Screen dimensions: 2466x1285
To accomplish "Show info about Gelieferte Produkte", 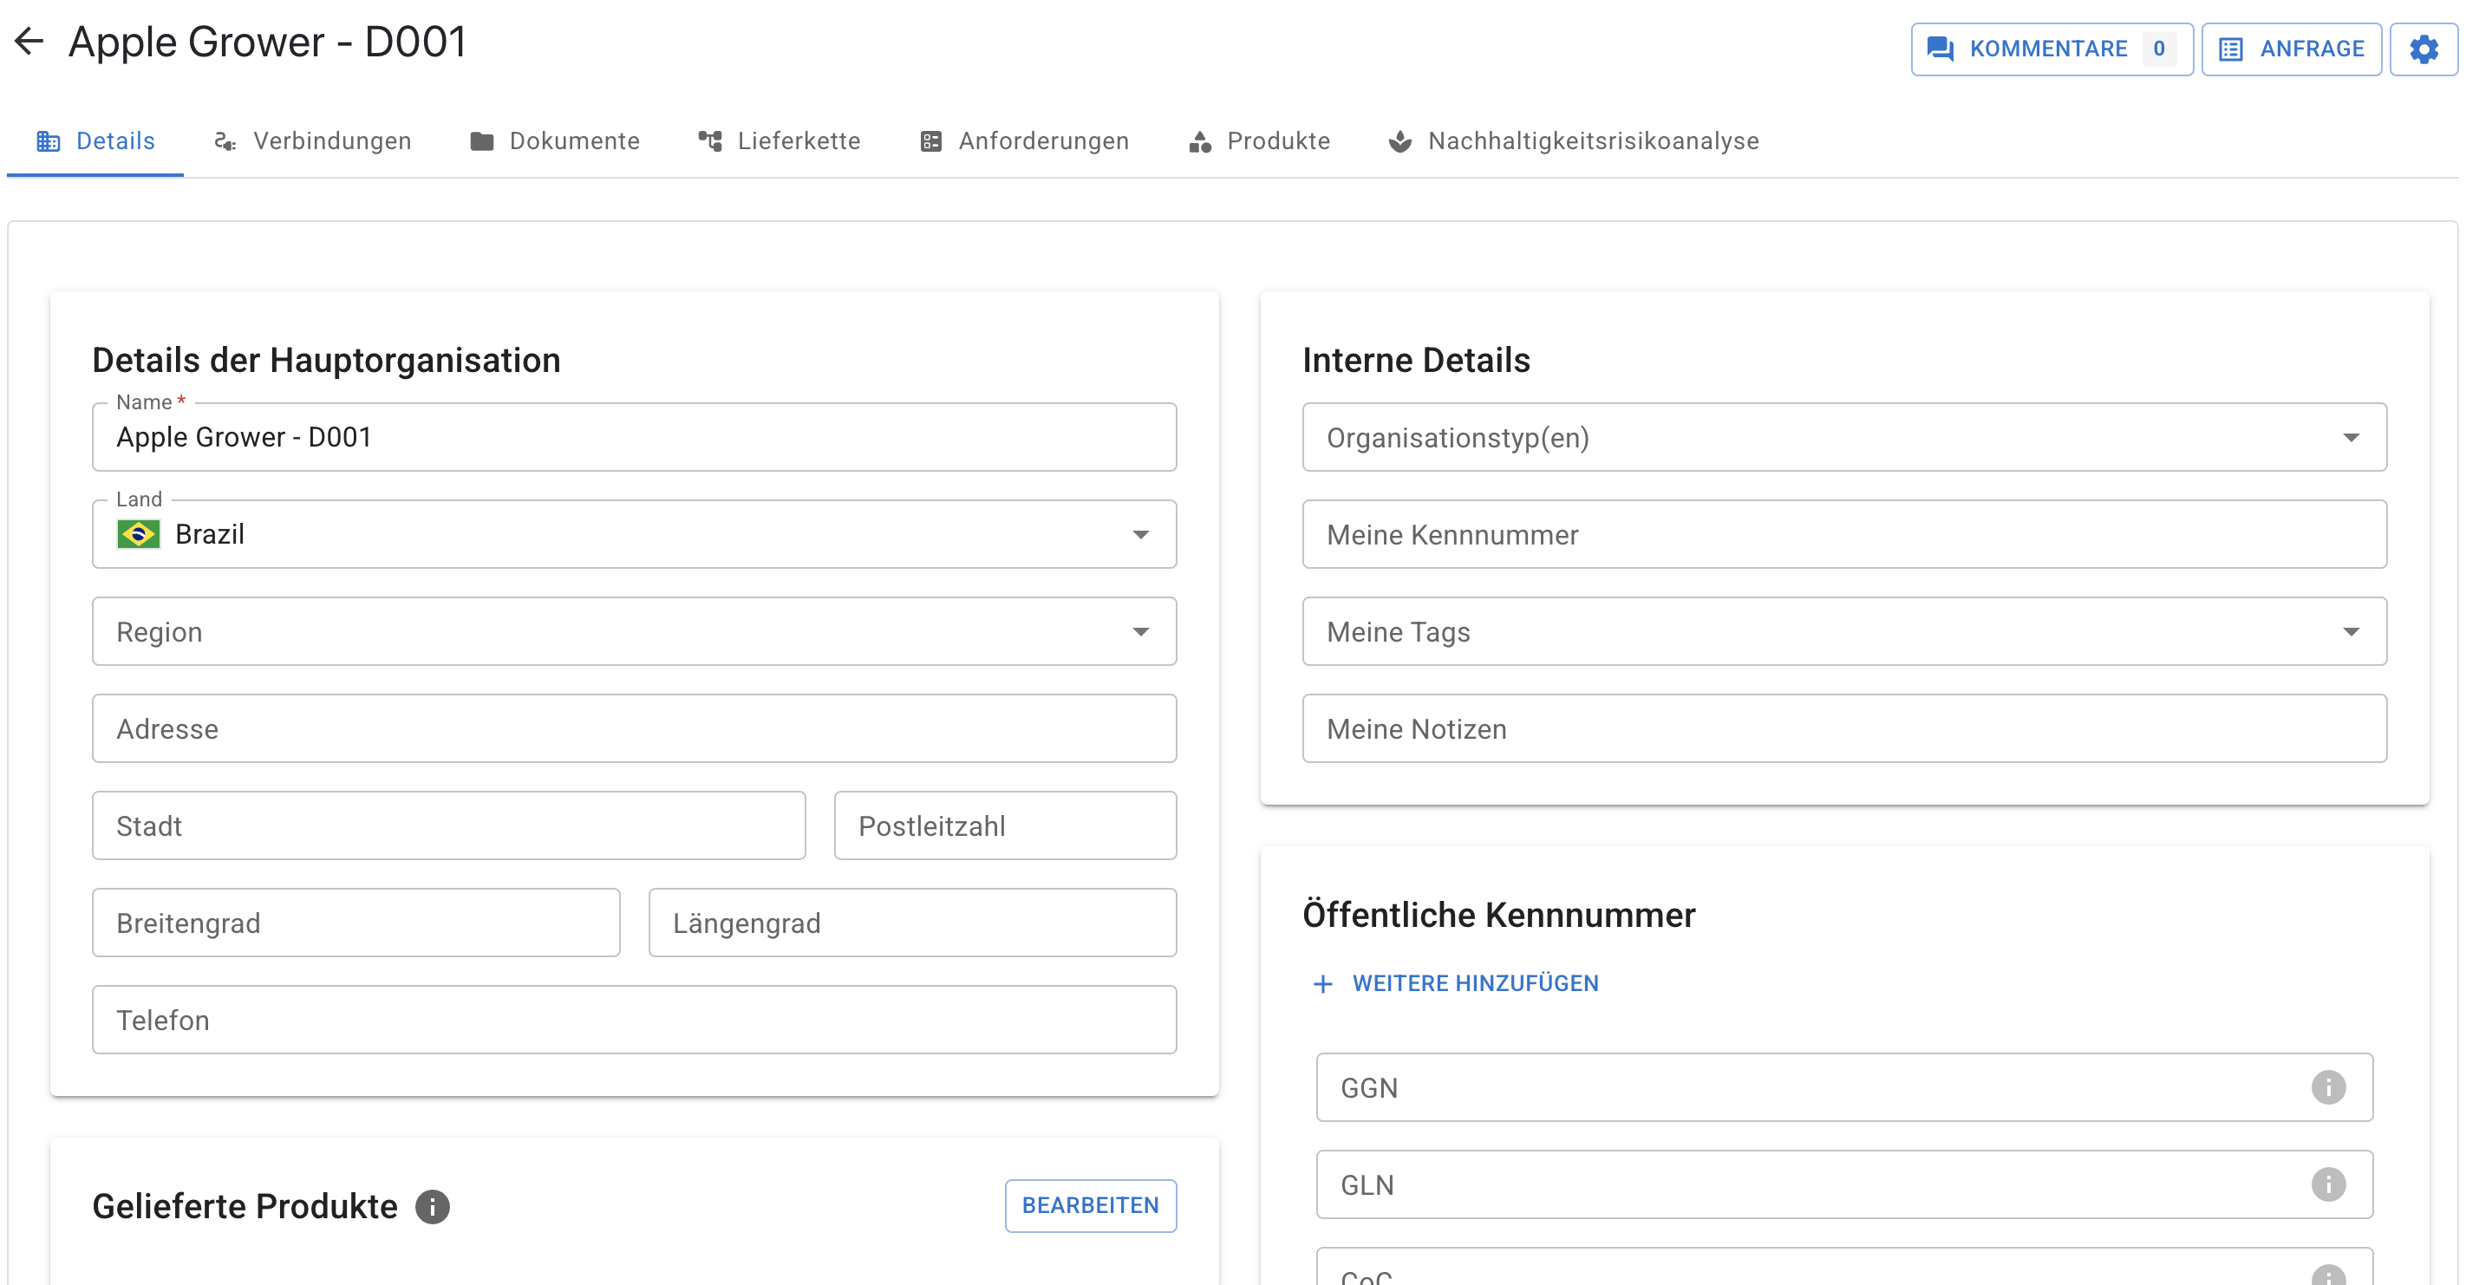I will [433, 1205].
